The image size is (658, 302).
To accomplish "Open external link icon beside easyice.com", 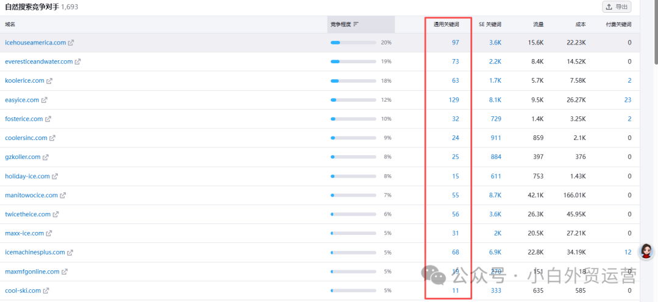I will (x=44, y=100).
